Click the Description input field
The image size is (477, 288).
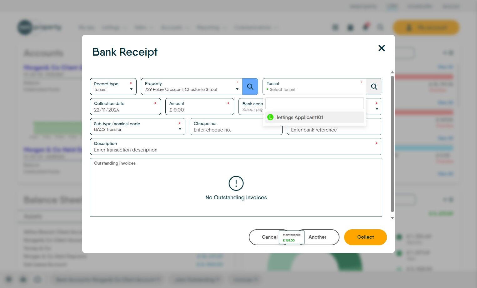(x=236, y=146)
